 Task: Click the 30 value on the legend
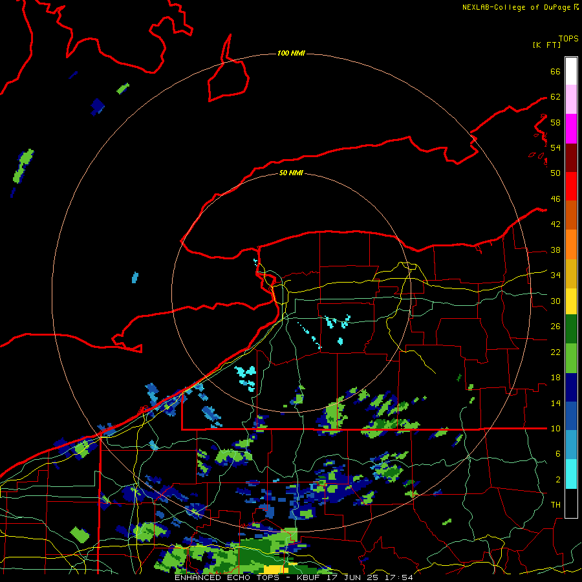click(x=555, y=301)
